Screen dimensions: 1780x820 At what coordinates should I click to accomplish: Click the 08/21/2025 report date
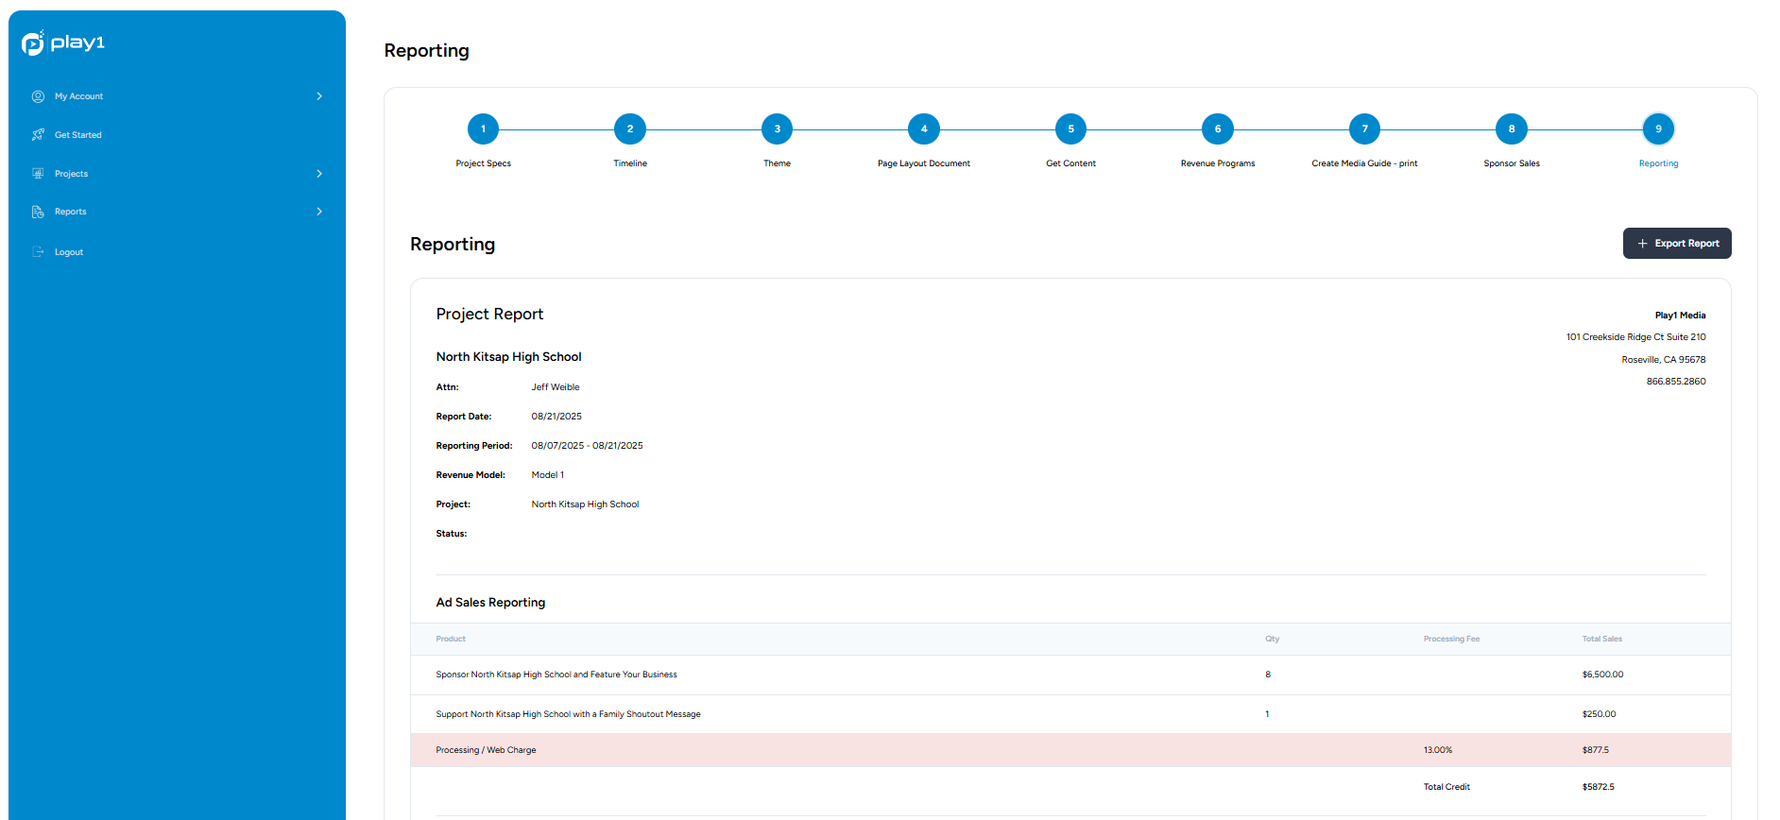pyautogui.click(x=556, y=417)
